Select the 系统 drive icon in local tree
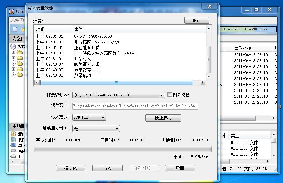The width and height of the screenshot is (283, 183). (14, 151)
